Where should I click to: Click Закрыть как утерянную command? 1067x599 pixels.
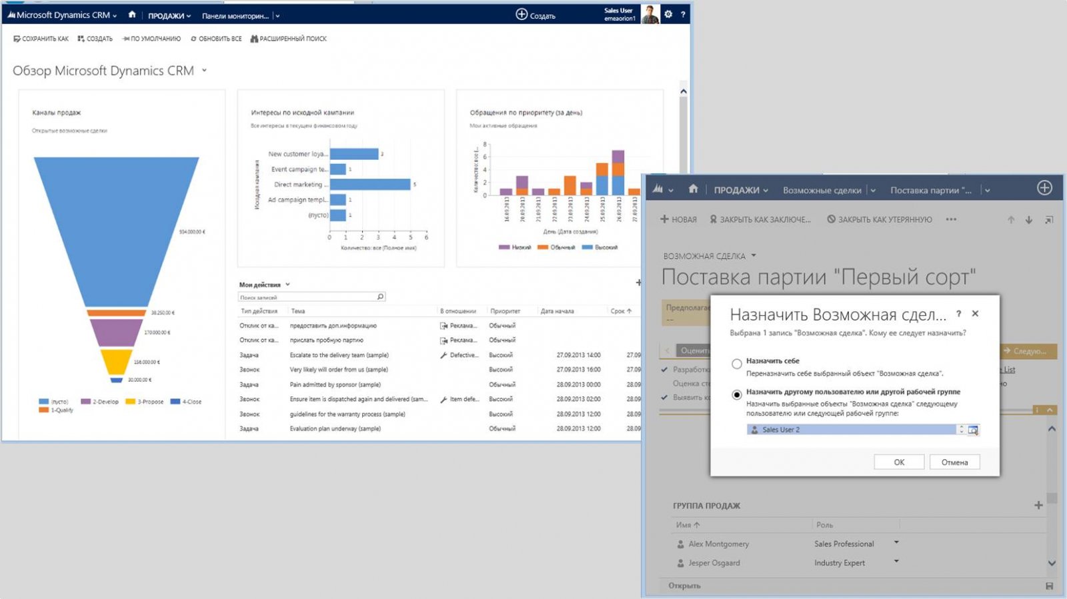click(x=880, y=219)
